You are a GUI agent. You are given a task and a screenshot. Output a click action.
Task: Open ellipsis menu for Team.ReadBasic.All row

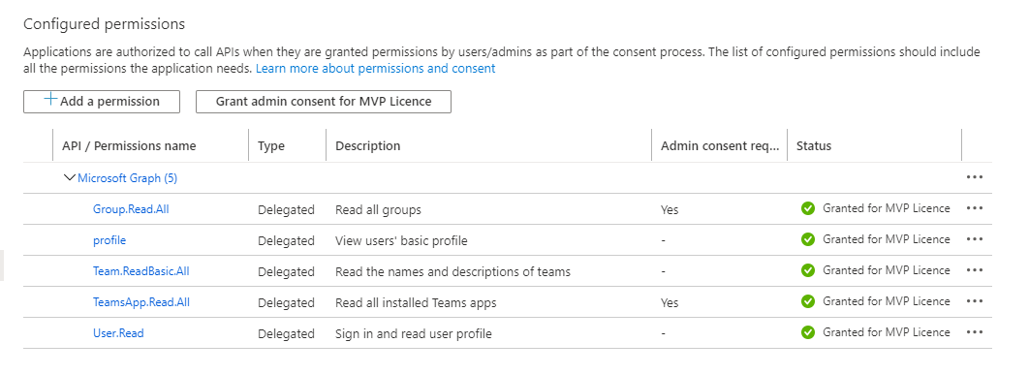975,269
